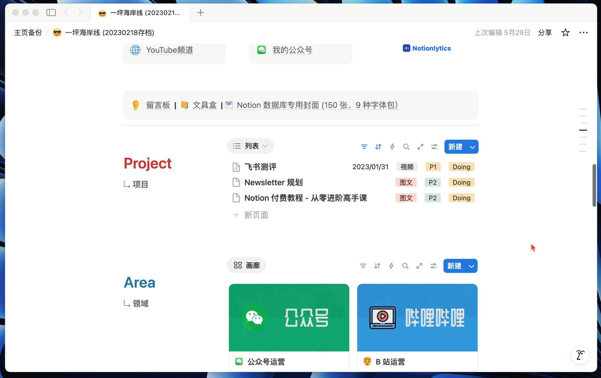Open the YouTube频道 link
Viewport: 601px width, 378px height.
pyautogui.click(x=169, y=50)
